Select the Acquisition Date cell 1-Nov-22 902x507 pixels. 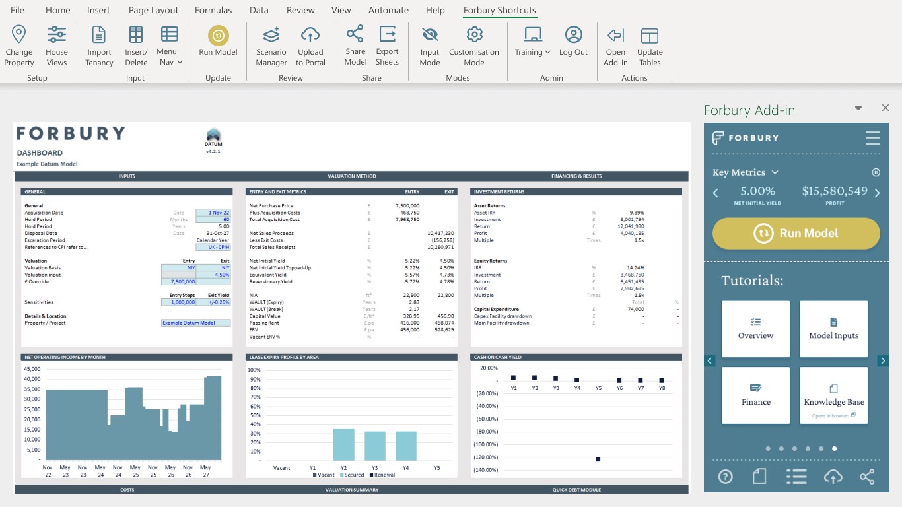[x=213, y=213]
